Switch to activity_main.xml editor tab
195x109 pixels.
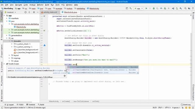point(50,12)
